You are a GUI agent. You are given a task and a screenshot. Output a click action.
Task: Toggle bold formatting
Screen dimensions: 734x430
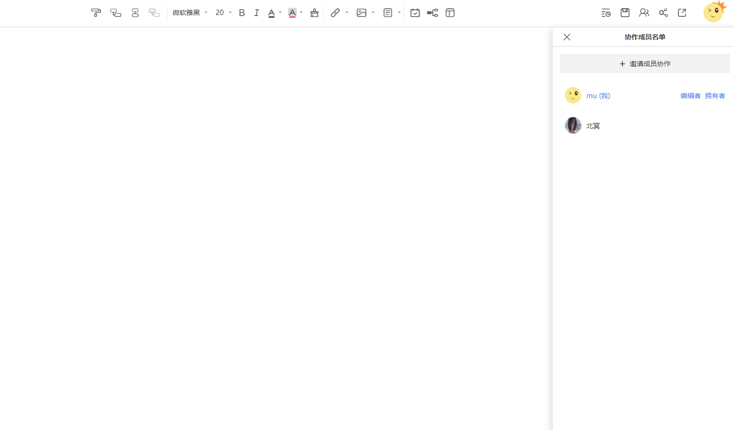(242, 13)
